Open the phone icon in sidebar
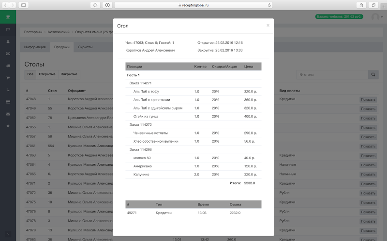The width and height of the screenshot is (387, 241). (x=8, y=90)
